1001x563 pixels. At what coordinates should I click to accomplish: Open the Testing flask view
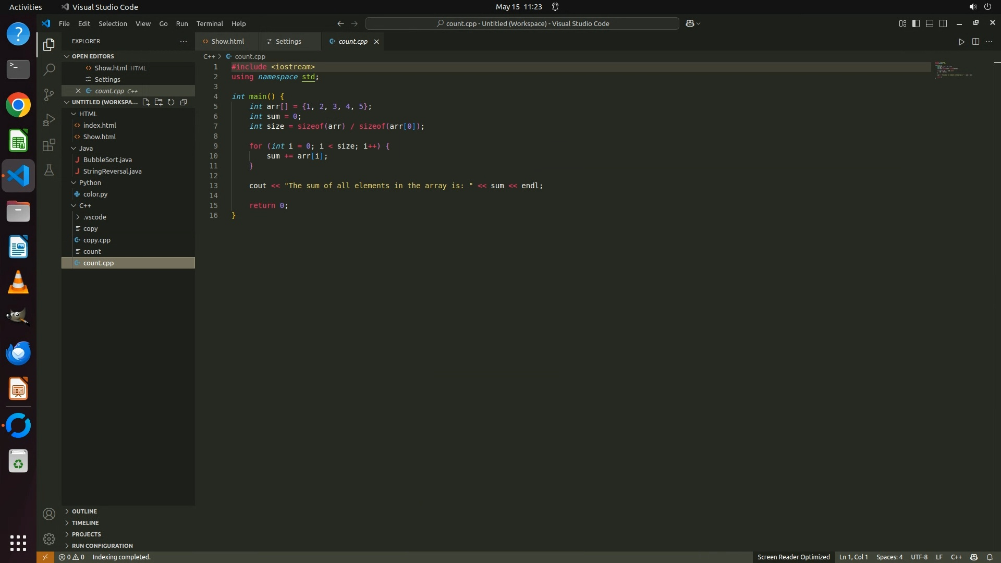coord(49,170)
